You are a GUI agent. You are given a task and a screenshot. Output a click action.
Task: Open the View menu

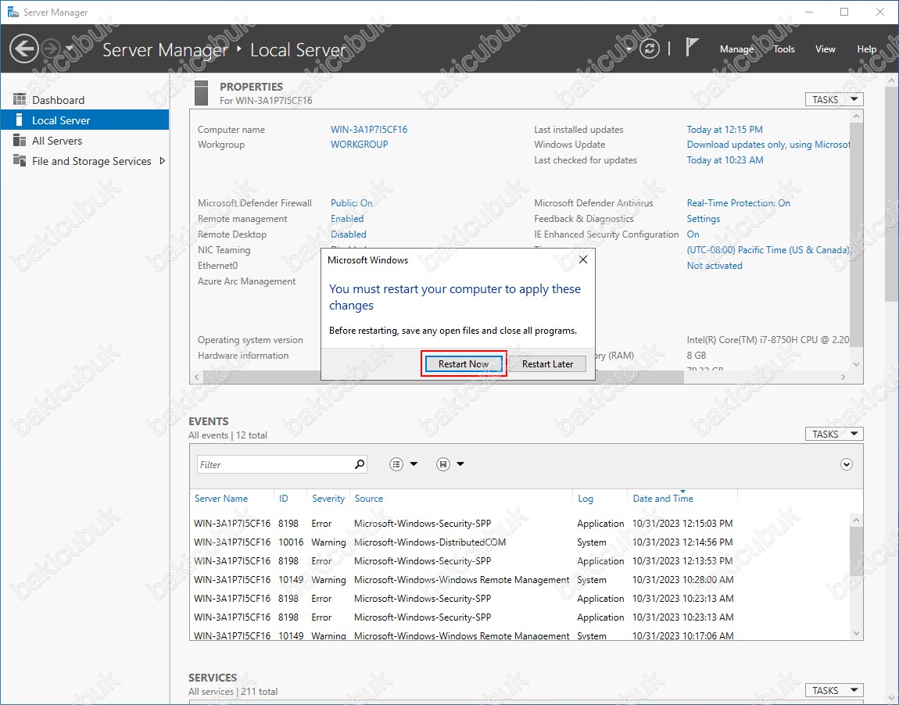pos(825,49)
